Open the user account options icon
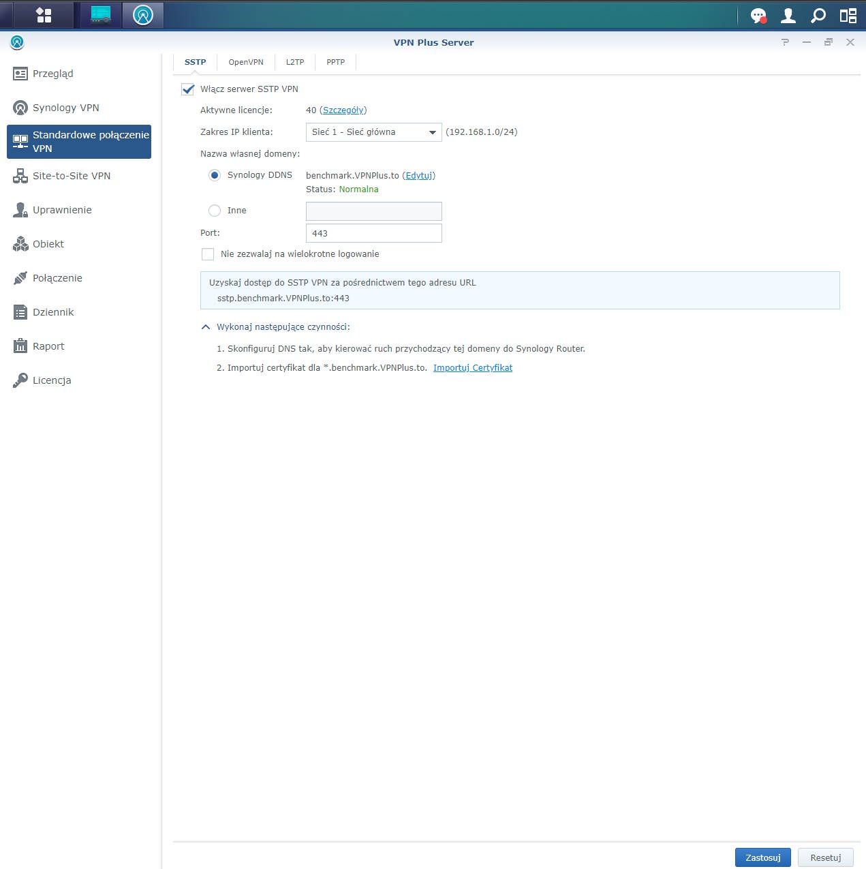Viewport: 866px width, 869px height. [788, 16]
